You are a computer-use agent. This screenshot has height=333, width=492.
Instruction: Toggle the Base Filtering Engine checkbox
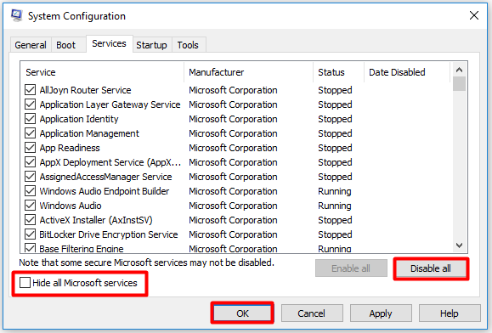(30, 248)
